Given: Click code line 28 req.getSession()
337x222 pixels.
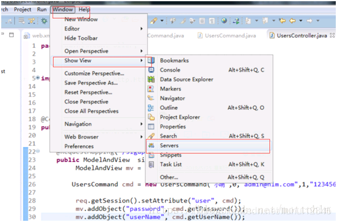Looking at the screenshot, I should tap(106, 201).
